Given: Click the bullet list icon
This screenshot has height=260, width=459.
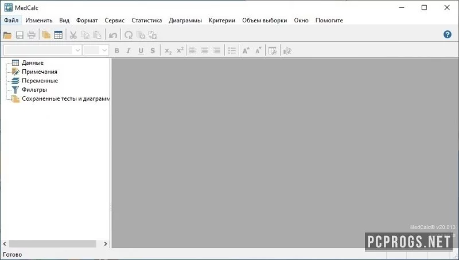Looking at the screenshot, I should click(x=232, y=51).
